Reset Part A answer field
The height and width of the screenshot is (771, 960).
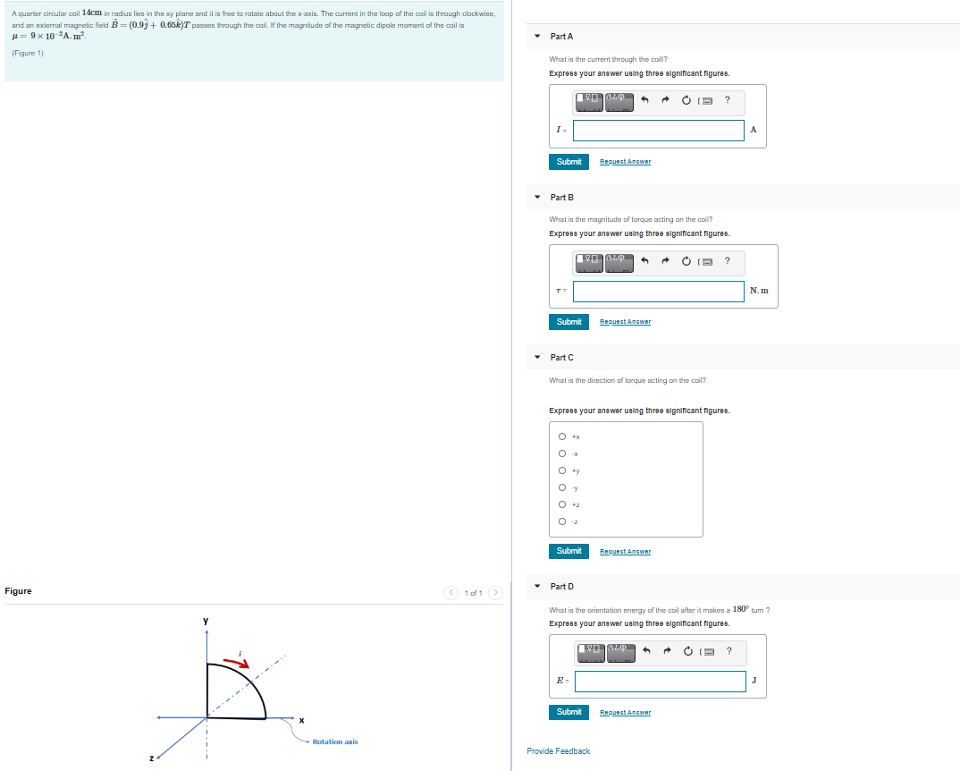(686, 100)
